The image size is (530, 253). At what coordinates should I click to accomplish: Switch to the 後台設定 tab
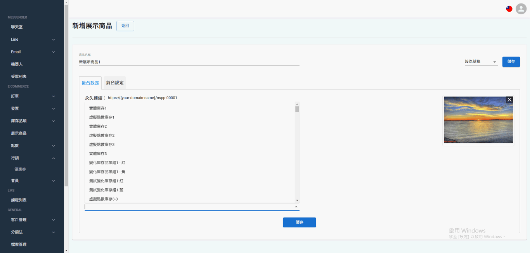(x=90, y=83)
